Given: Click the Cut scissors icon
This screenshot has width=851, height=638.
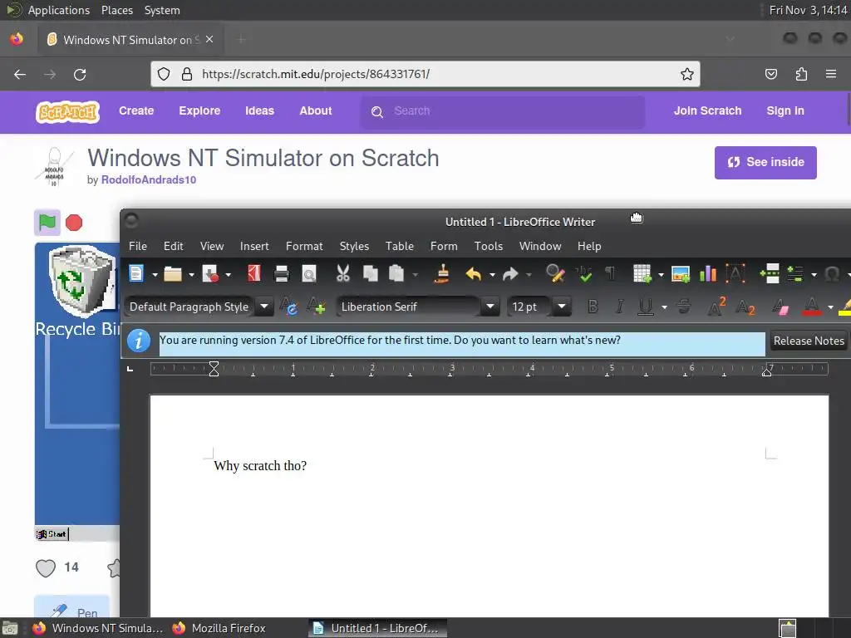Looking at the screenshot, I should coord(343,273).
